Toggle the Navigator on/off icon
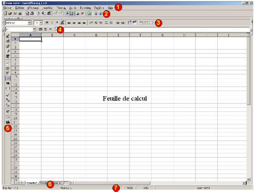 tap(67, 14)
